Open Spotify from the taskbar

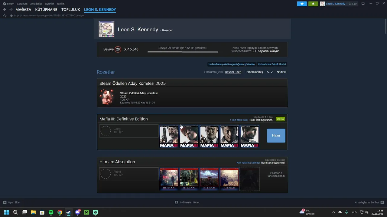point(51,212)
